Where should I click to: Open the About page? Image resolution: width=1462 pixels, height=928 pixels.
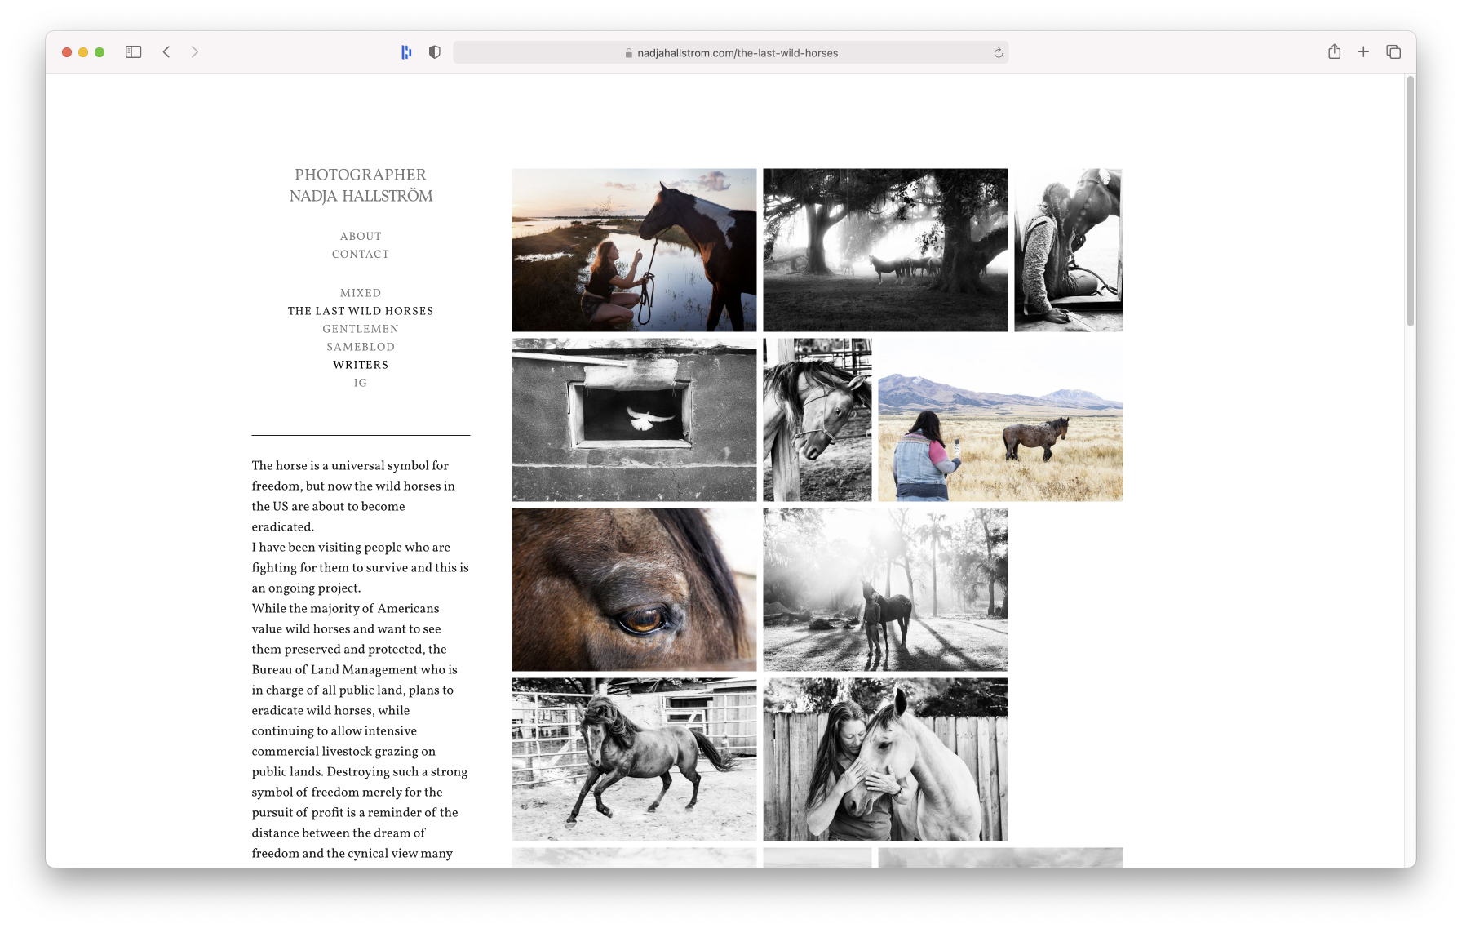pyautogui.click(x=361, y=236)
